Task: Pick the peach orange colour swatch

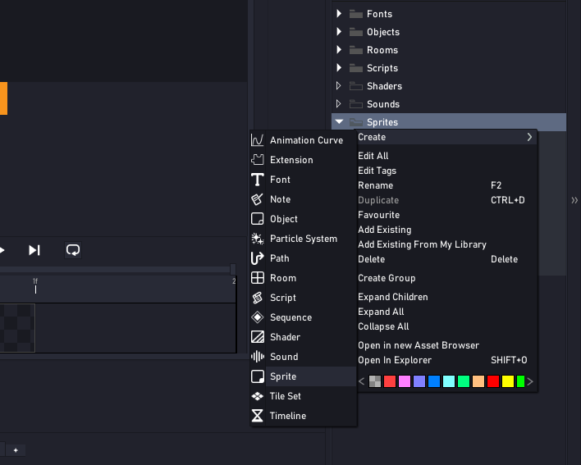Action: click(478, 381)
